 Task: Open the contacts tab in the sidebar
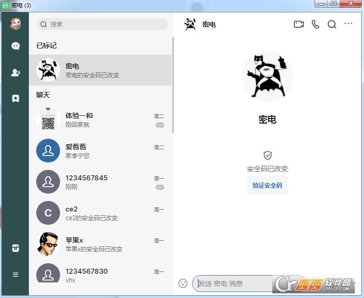pos(16,72)
